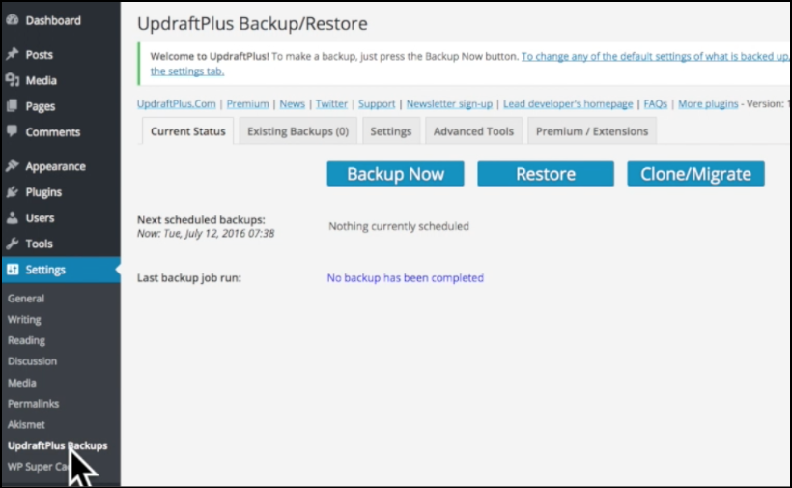Open Lead developer's homepage link
This screenshot has height=488, width=792.
click(568, 103)
